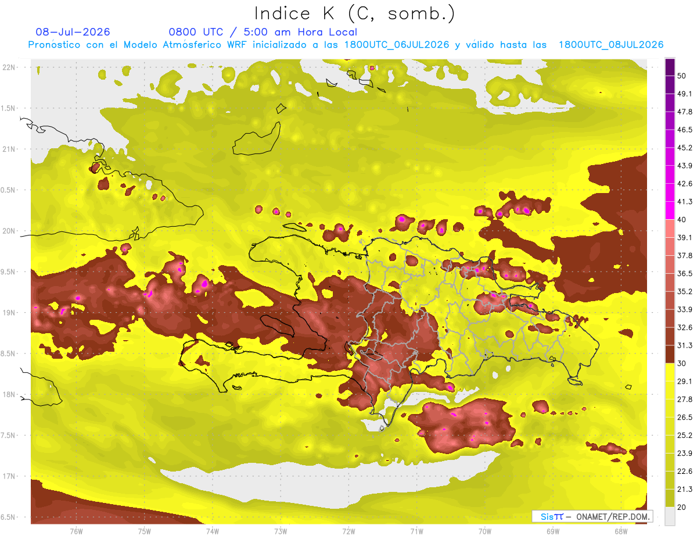Screen dimensions: 697x539
Task: Click the colorbar value label 40
Action: (x=681, y=220)
